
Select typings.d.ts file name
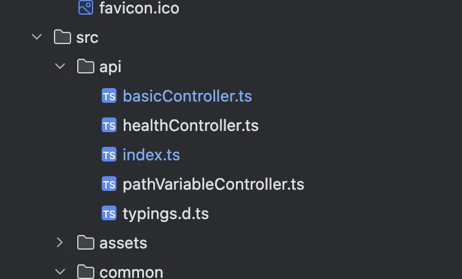(165, 214)
